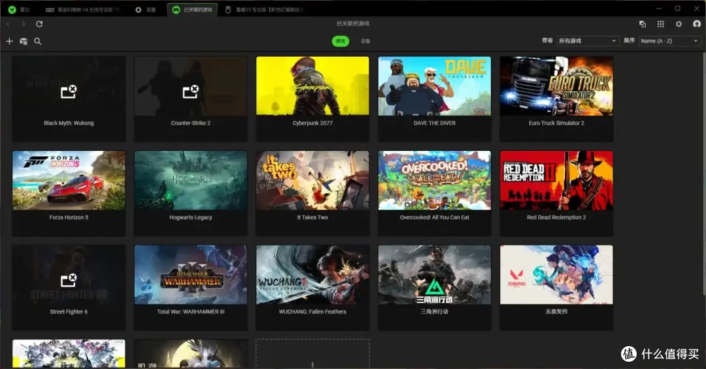706x369 pixels.
Task: Open the 所有游戏 view filter dropdown
Action: [587, 41]
